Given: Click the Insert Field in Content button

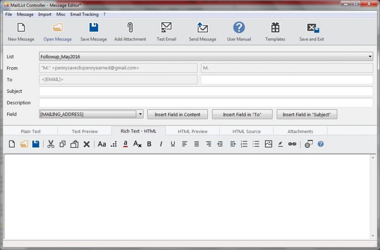Looking at the screenshot, I should coord(177,114).
